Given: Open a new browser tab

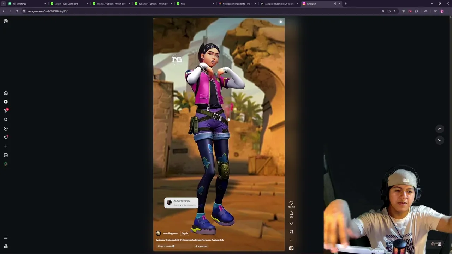Looking at the screenshot, I should tap(346, 4).
